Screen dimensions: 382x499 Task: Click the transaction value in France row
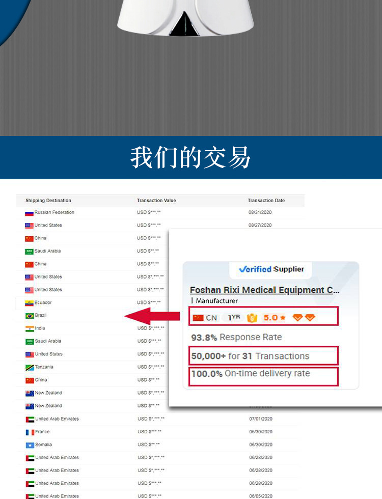tap(149, 432)
